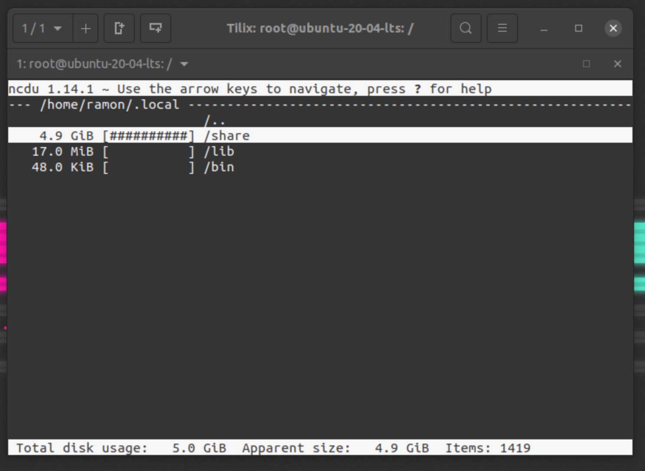Add terminal to the right icon

tap(119, 29)
